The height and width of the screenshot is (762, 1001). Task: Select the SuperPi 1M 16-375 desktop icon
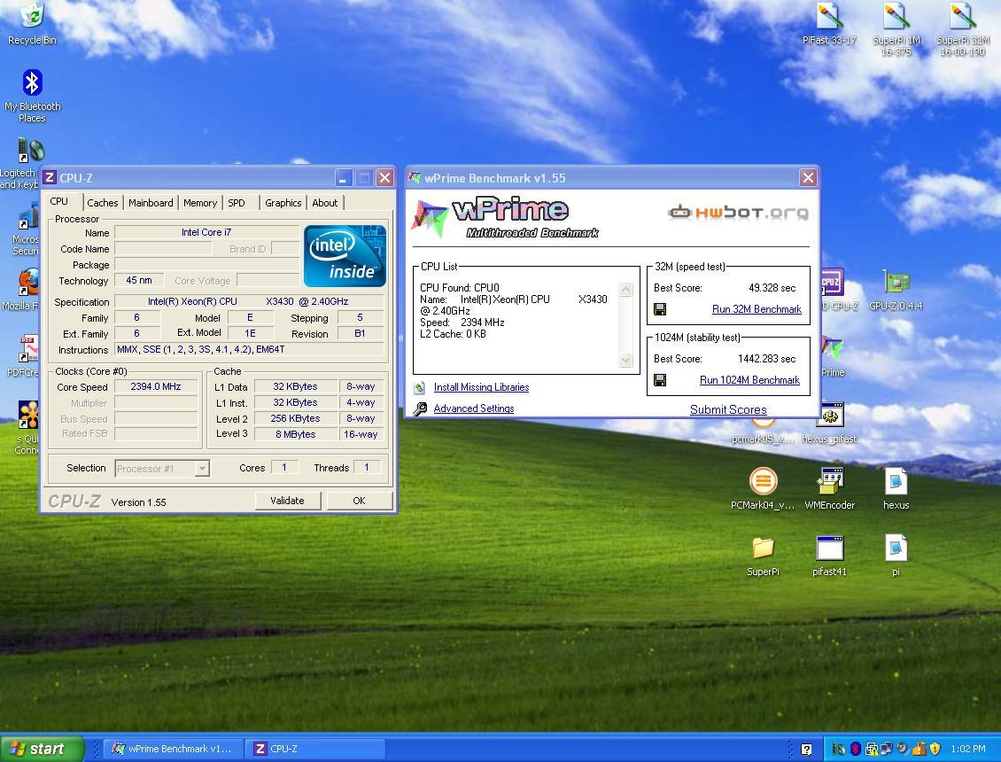tap(896, 28)
